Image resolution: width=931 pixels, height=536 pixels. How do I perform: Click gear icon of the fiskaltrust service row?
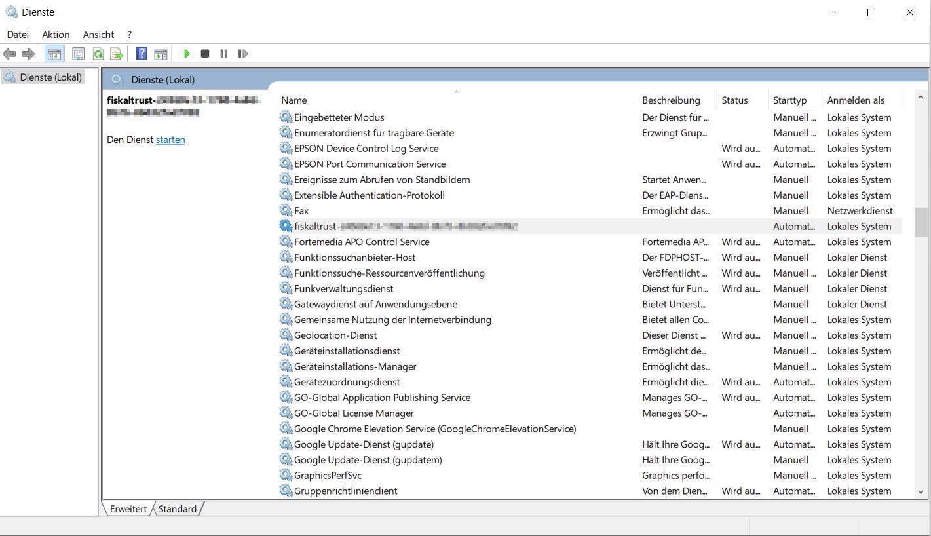coord(286,226)
